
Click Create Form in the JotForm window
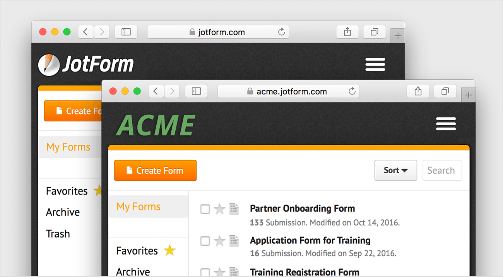73,111
